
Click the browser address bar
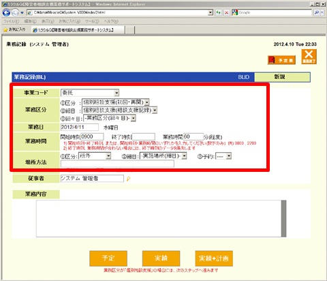click(x=118, y=12)
